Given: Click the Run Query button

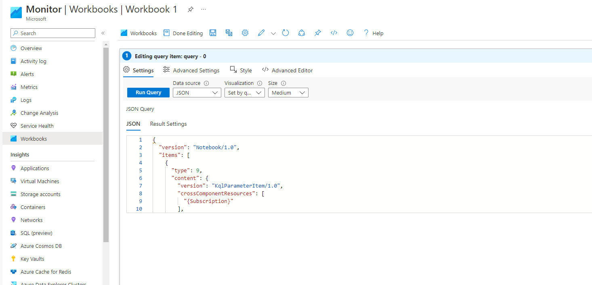Looking at the screenshot, I should [x=148, y=93].
